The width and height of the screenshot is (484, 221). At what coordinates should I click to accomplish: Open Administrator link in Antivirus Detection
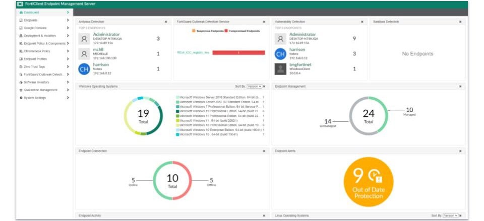click(106, 35)
